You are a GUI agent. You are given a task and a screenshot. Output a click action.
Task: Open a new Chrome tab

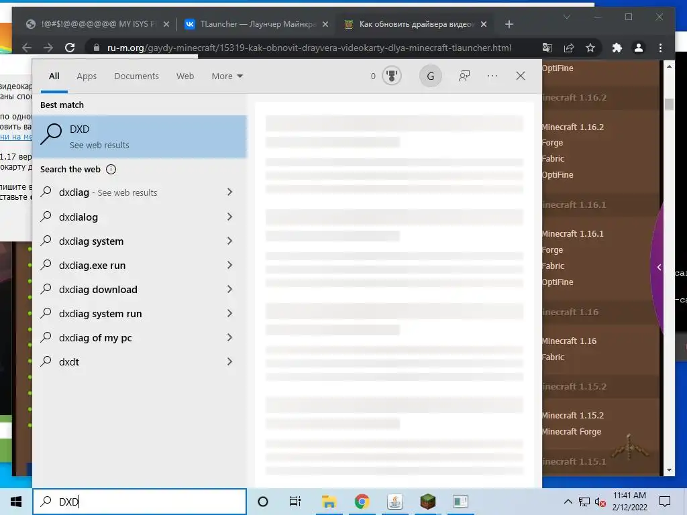[x=509, y=25]
